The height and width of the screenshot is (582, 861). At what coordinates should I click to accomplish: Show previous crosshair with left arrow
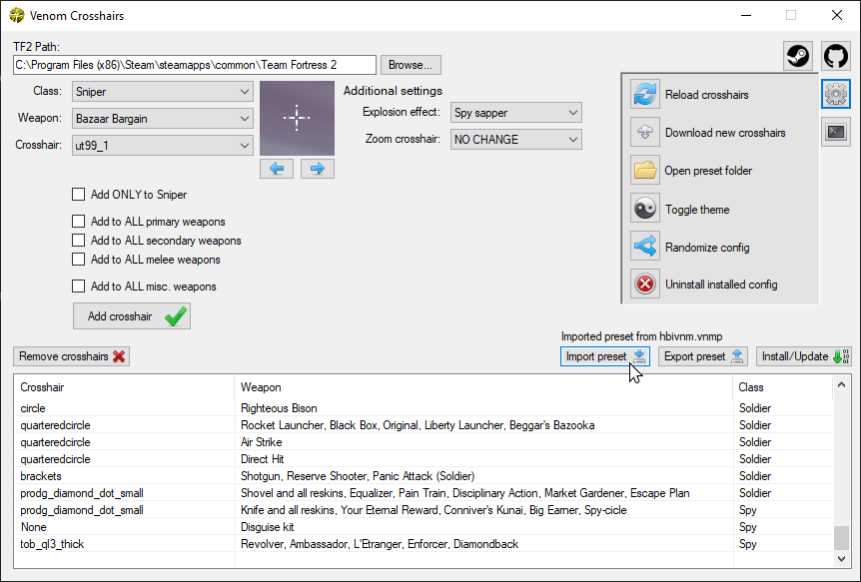tap(277, 169)
